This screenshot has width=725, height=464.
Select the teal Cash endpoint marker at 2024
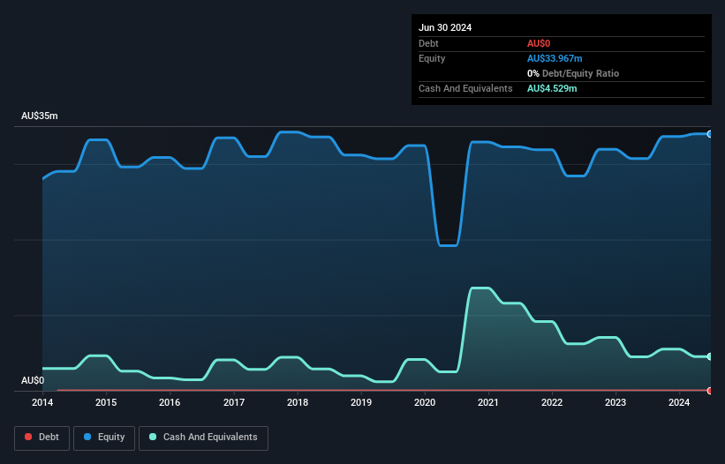[710, 356]
